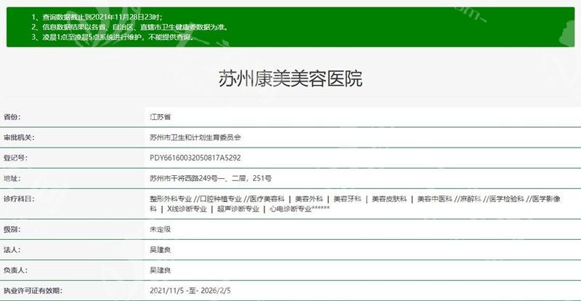
Task: Select the 登记号 label
Action: tap(15, 158)
